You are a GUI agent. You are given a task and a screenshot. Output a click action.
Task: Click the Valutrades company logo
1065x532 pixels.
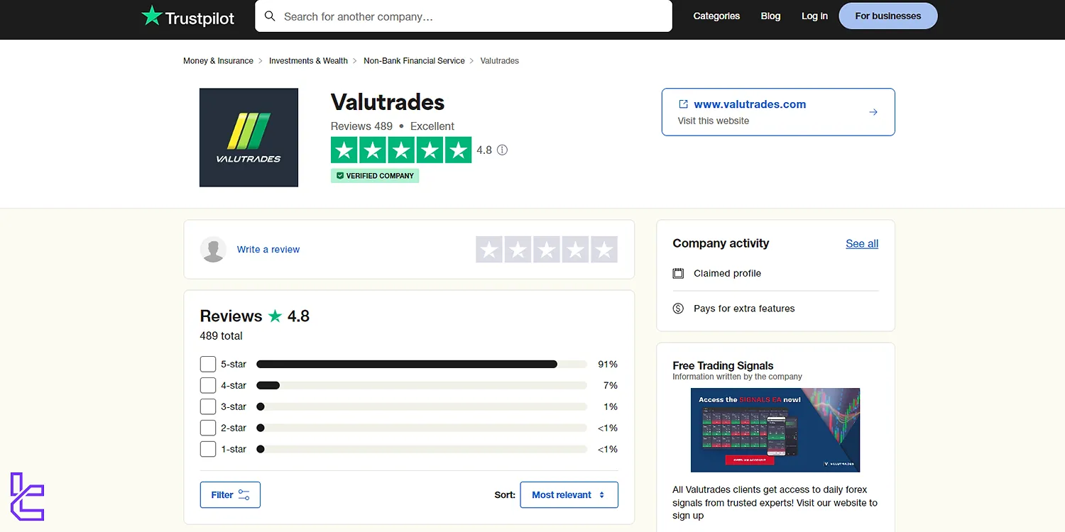click(248, 138)
